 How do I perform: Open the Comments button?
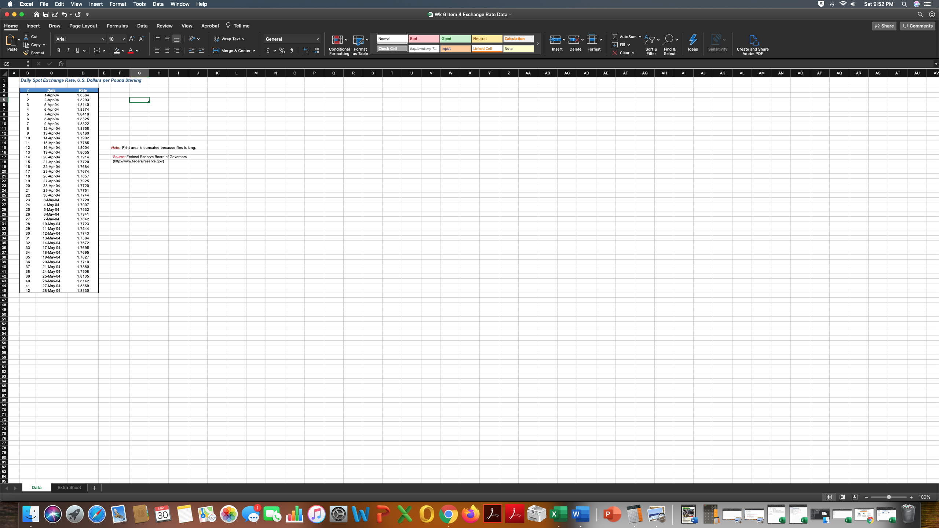point(918,26)
